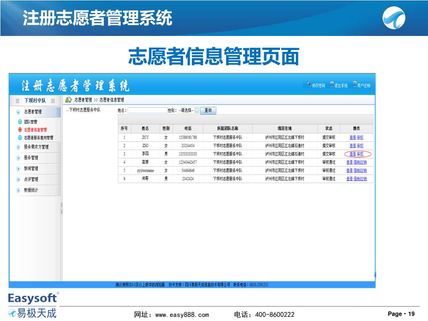Expand the 新闻管理 sidebar section
428x321 pixels.
18,169
